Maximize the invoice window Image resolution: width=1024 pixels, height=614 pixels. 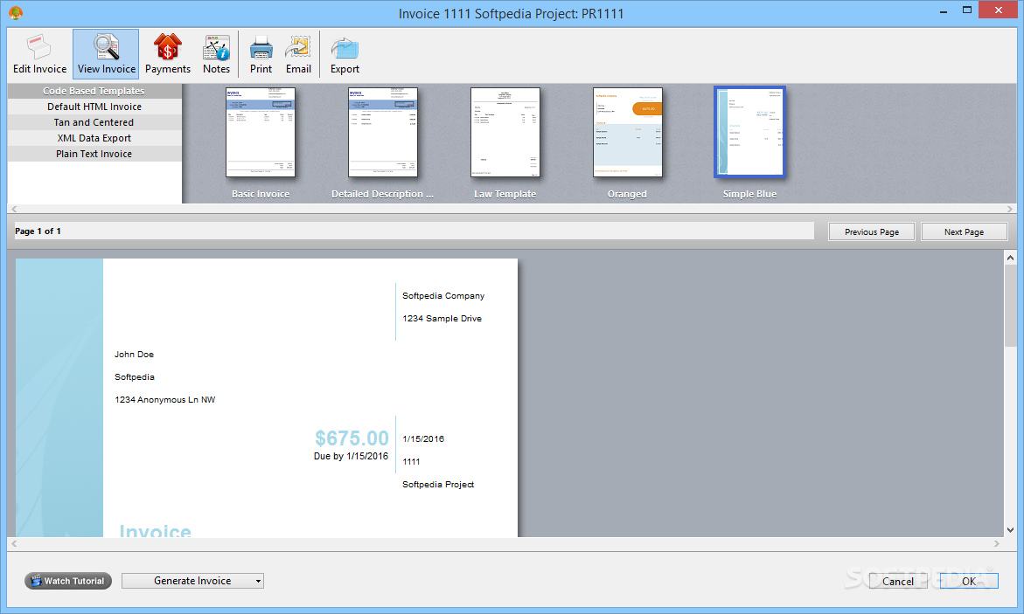tap(967, 10)
